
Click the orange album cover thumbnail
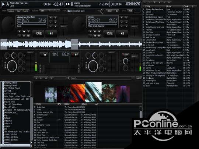[77, 93]
